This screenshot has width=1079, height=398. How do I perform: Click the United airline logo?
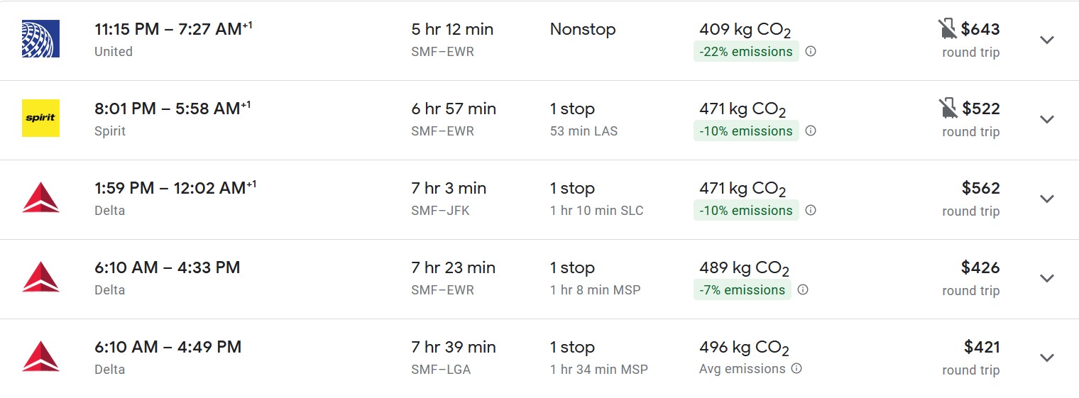pos(40,39)
